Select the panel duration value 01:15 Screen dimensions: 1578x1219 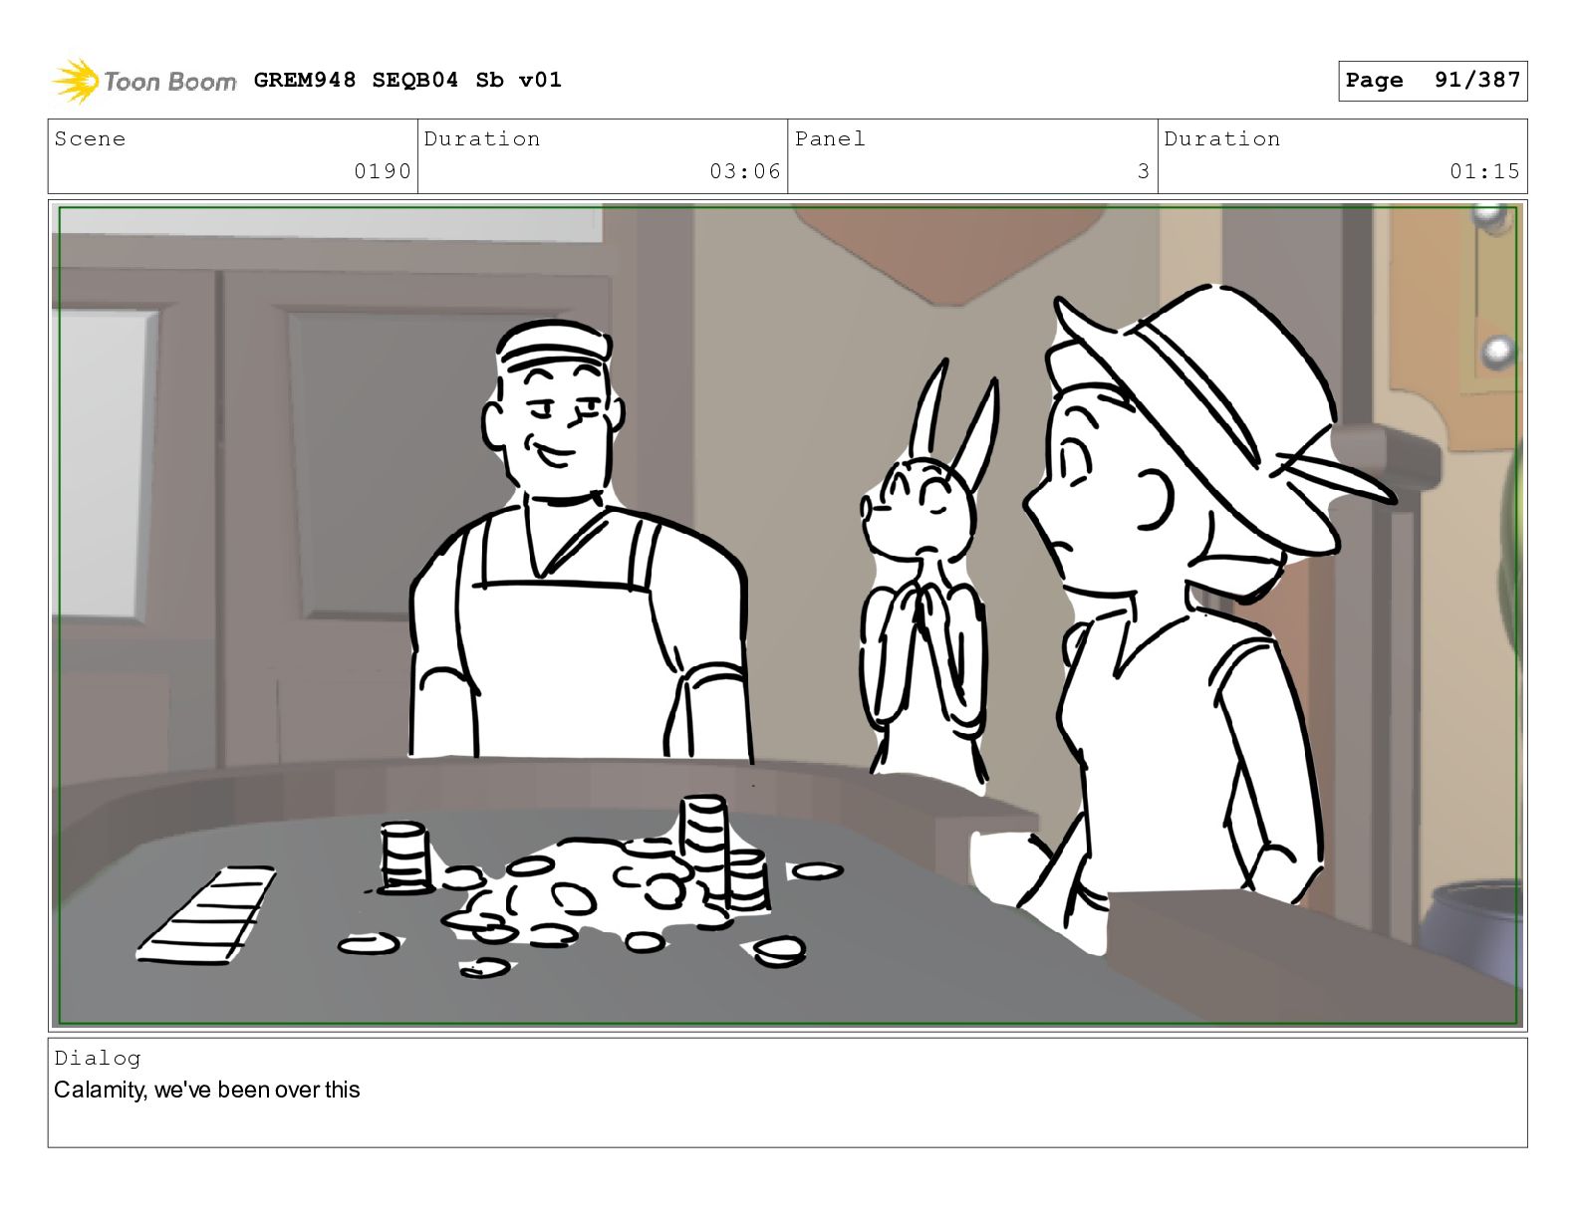[1484, 171]
